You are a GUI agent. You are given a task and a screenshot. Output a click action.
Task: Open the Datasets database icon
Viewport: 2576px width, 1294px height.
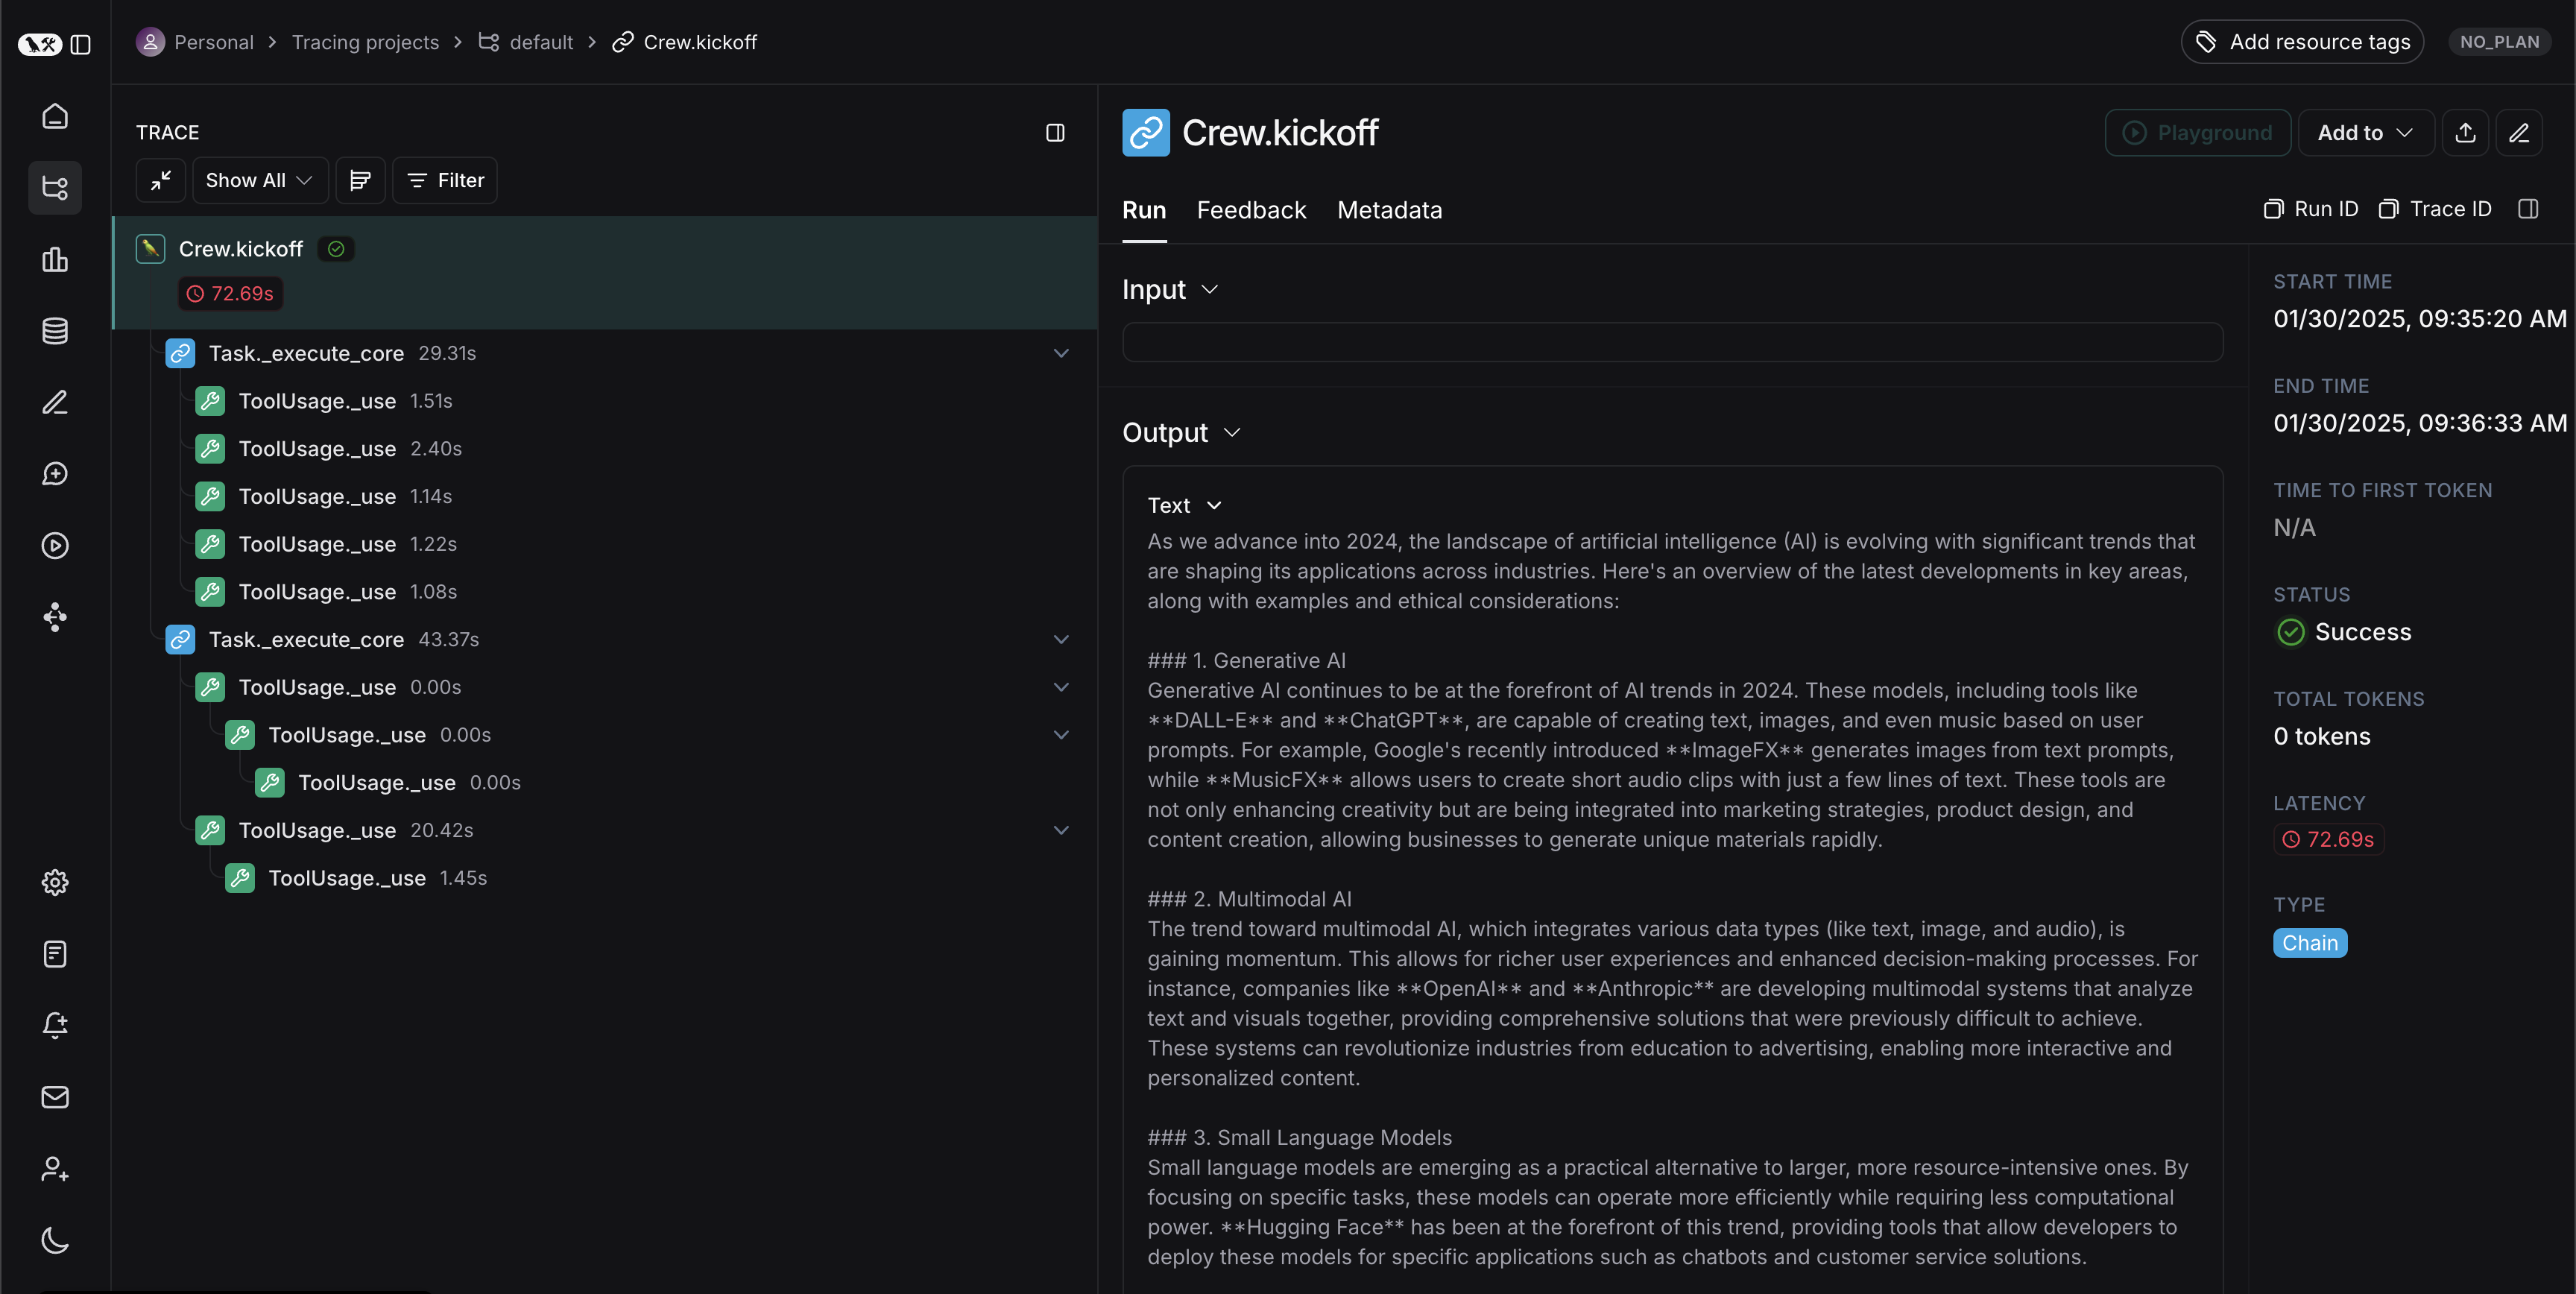point(55,331)
